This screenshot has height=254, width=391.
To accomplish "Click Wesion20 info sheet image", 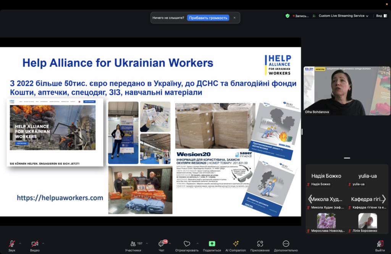I will pos(214,170).
